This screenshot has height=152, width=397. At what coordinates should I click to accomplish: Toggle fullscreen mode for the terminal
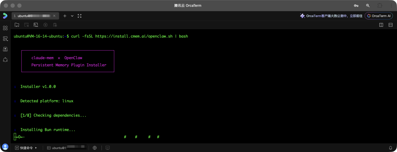[x=79, y=16]
